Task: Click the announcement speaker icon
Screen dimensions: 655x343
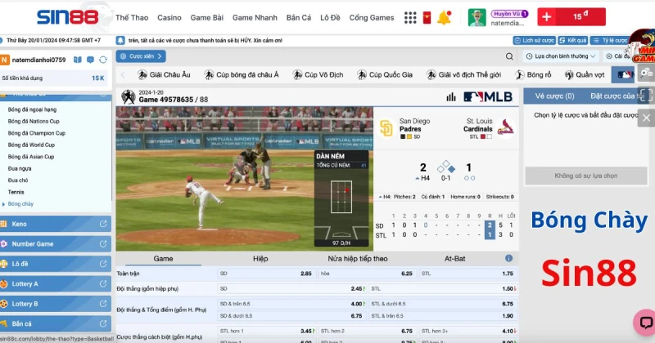Action: tap(120, 41)
